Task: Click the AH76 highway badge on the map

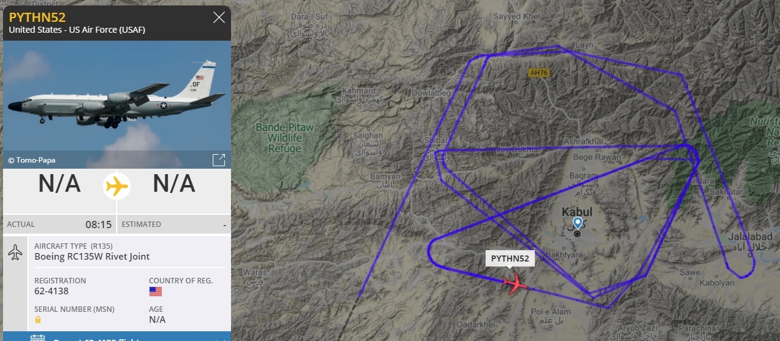Action: (x=539, y=73)
